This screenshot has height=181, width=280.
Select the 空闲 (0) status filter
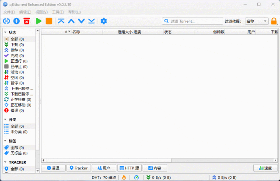tap(19, 78)
